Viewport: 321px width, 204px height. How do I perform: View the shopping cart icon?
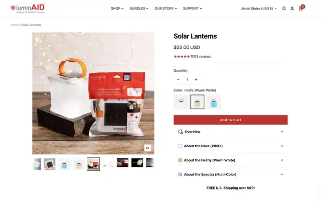point(301,8)
